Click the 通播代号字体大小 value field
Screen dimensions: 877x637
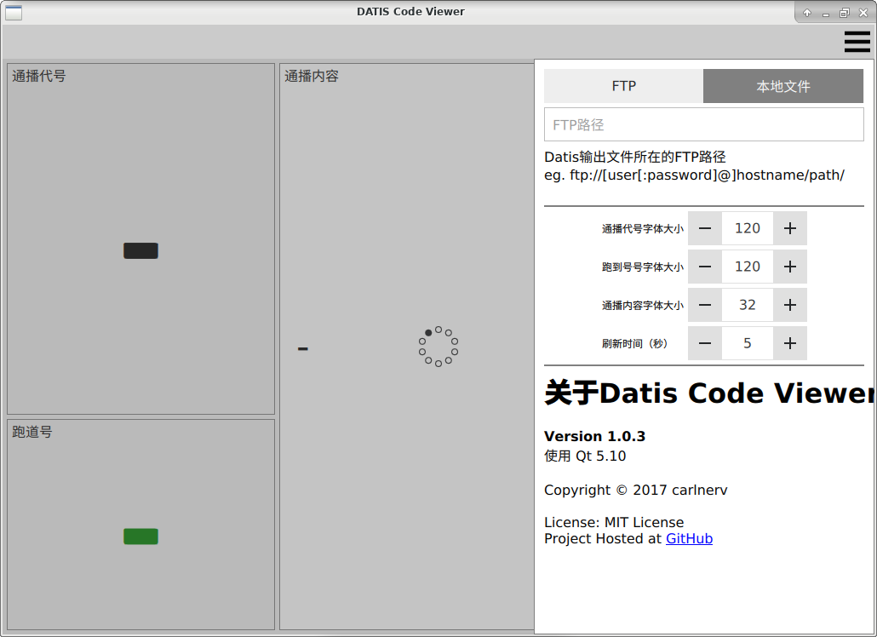pyautogui.click(x=748, y=228)
